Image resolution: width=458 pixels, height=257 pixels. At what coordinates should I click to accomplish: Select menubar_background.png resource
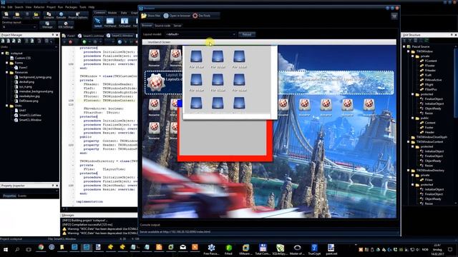click(x=36, y=91)
